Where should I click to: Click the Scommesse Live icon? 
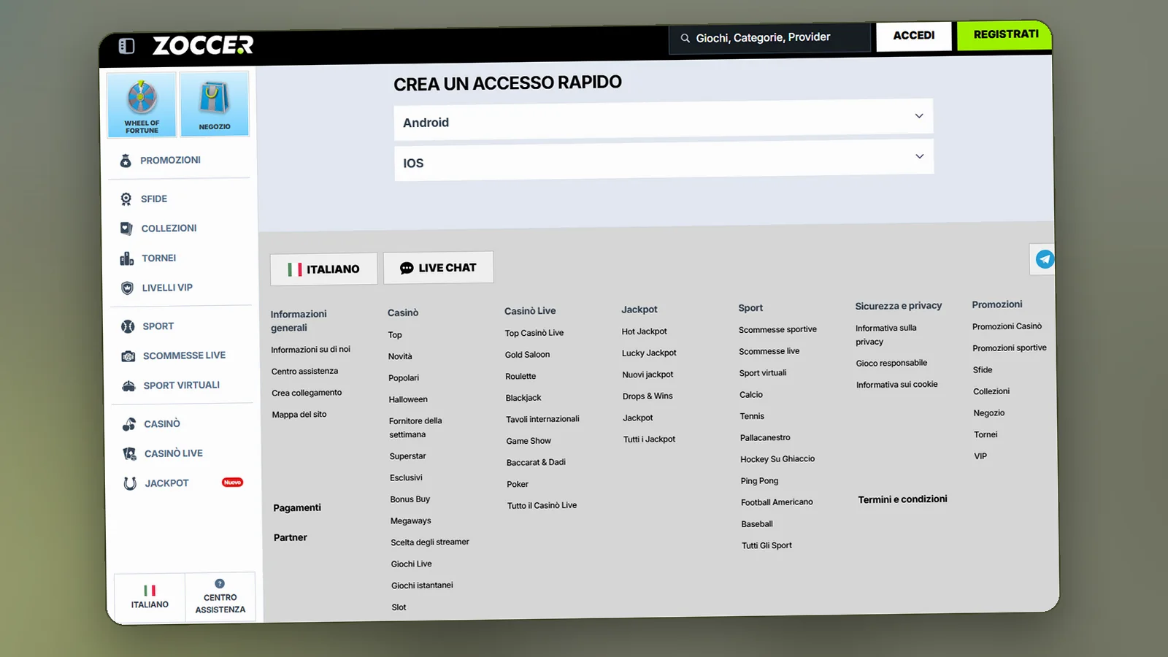128,356
